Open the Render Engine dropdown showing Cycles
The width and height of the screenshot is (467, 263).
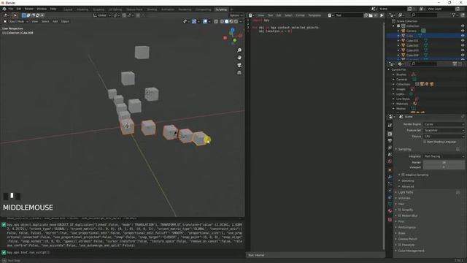point(444,124)
